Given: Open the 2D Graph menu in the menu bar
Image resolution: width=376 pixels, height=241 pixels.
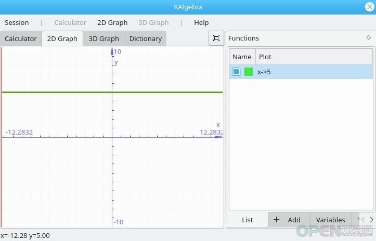Looking at the screenshot, I should 112,22.
